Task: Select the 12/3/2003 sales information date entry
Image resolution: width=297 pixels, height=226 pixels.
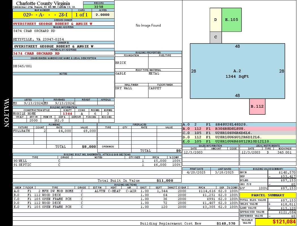Action: coord(193,152)
